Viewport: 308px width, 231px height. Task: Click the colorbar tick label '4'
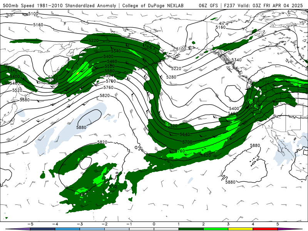click(253, 224)
